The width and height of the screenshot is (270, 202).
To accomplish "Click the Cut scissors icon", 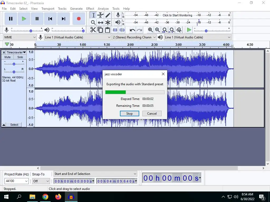I will click(93, 30).
